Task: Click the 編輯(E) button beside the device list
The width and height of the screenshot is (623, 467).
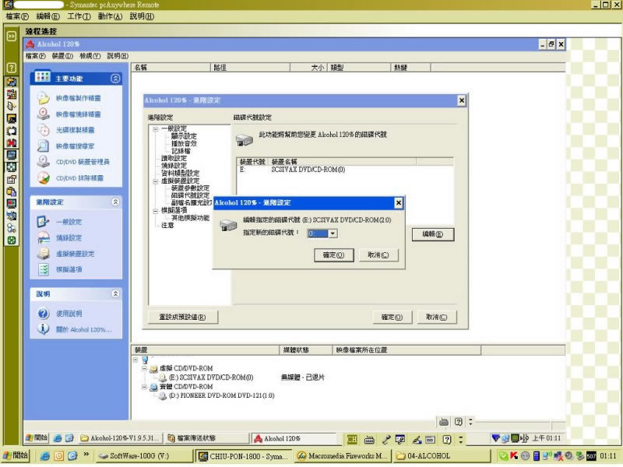Action: [x=433, y=234]
